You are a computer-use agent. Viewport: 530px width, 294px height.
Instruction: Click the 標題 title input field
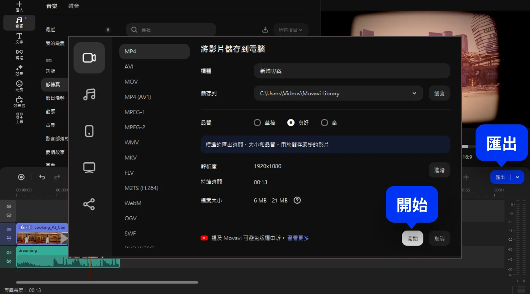point(352,71)
